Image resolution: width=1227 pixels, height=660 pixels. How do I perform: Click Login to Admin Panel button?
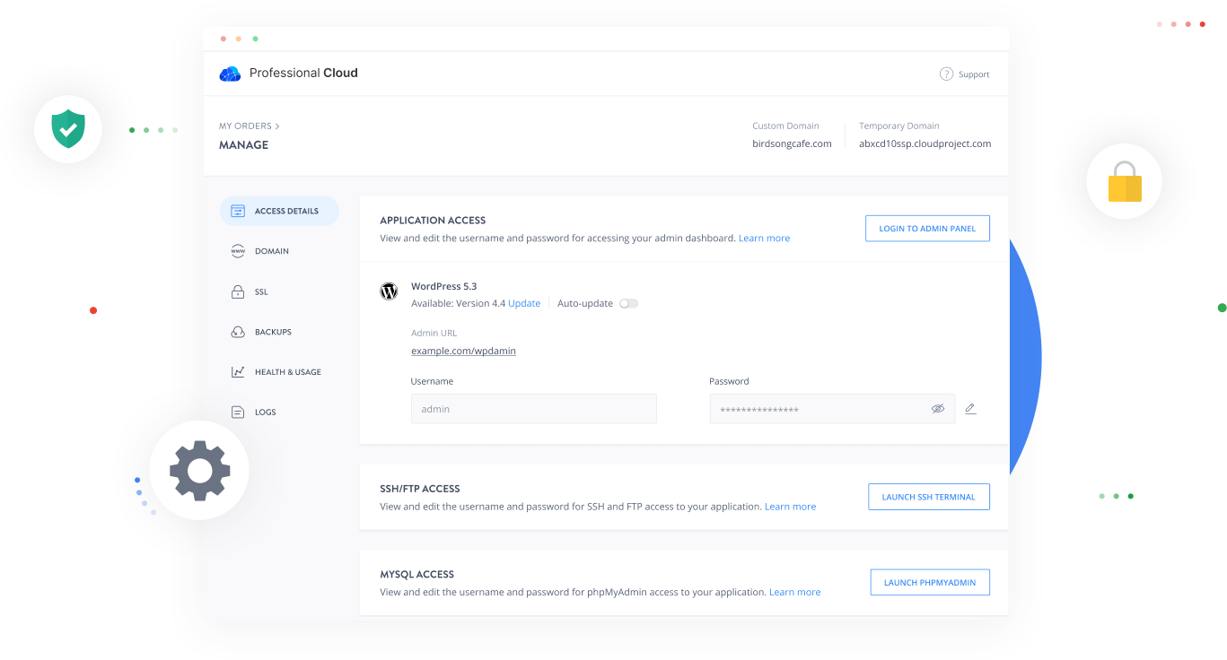click(927, 228)
